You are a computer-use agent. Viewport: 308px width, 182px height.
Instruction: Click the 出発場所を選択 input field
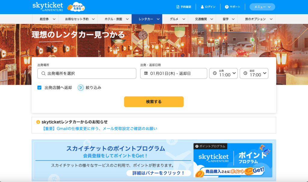(x=87, y=73)
